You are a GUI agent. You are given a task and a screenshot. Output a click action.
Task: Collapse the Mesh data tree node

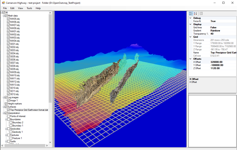tap(4, 16)
